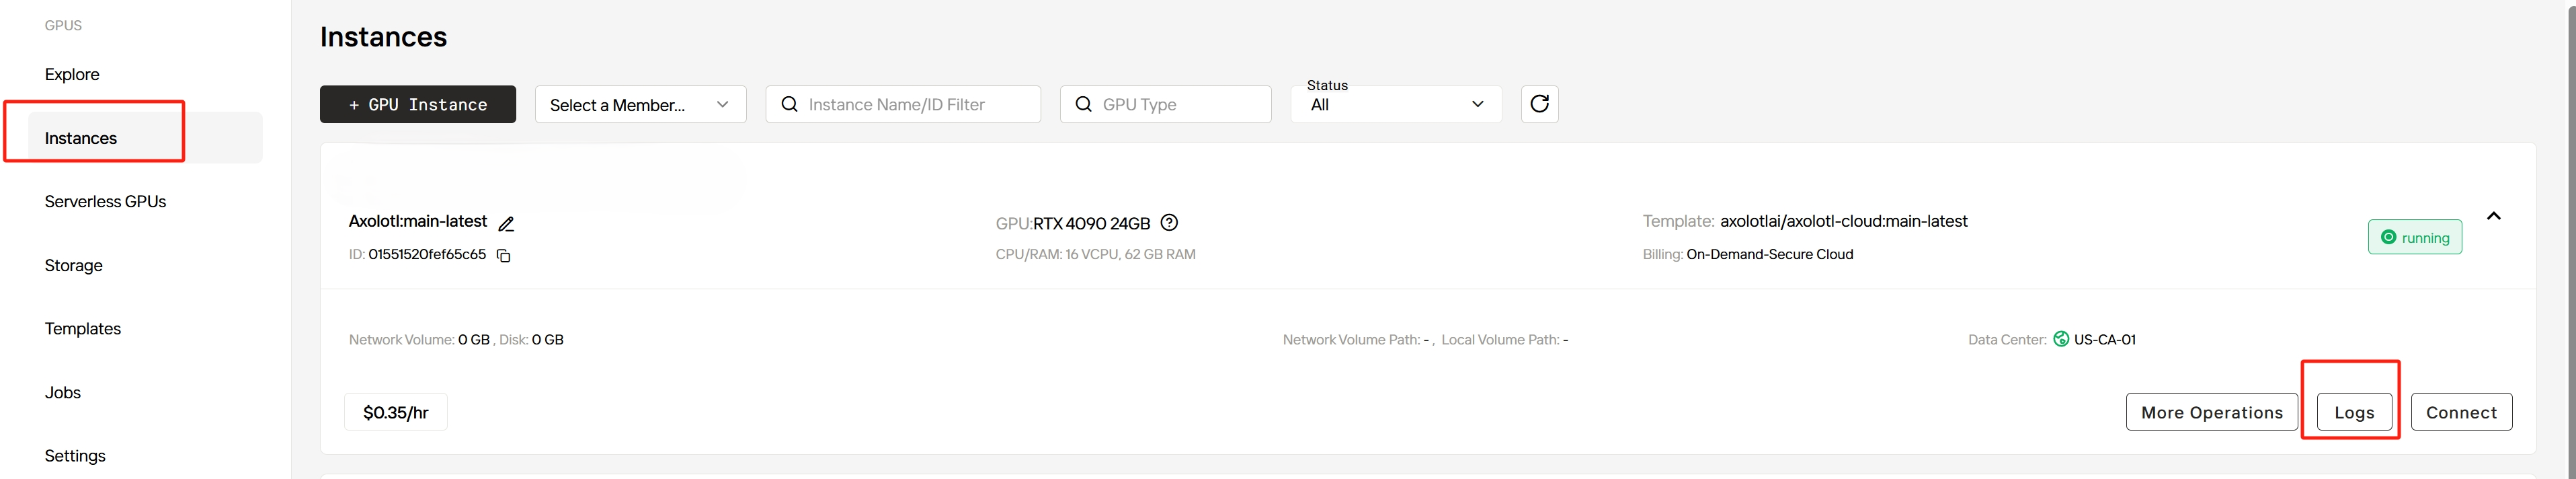Open the Select a Member dropdown
The height and width of the screenshot is (479, 2576).
pos(640,105)
